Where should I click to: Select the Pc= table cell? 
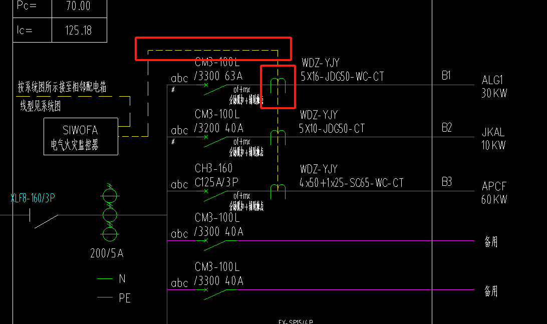point(33,9)
